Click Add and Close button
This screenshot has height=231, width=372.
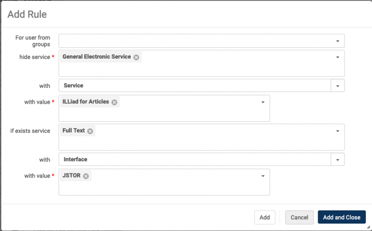(342, 217)
